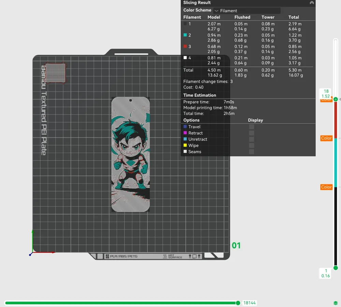Image resolution: width=341 pixels, height=307 pixels.
Task: Click the Total row's 5.30 m value
Action: point(295,70)
